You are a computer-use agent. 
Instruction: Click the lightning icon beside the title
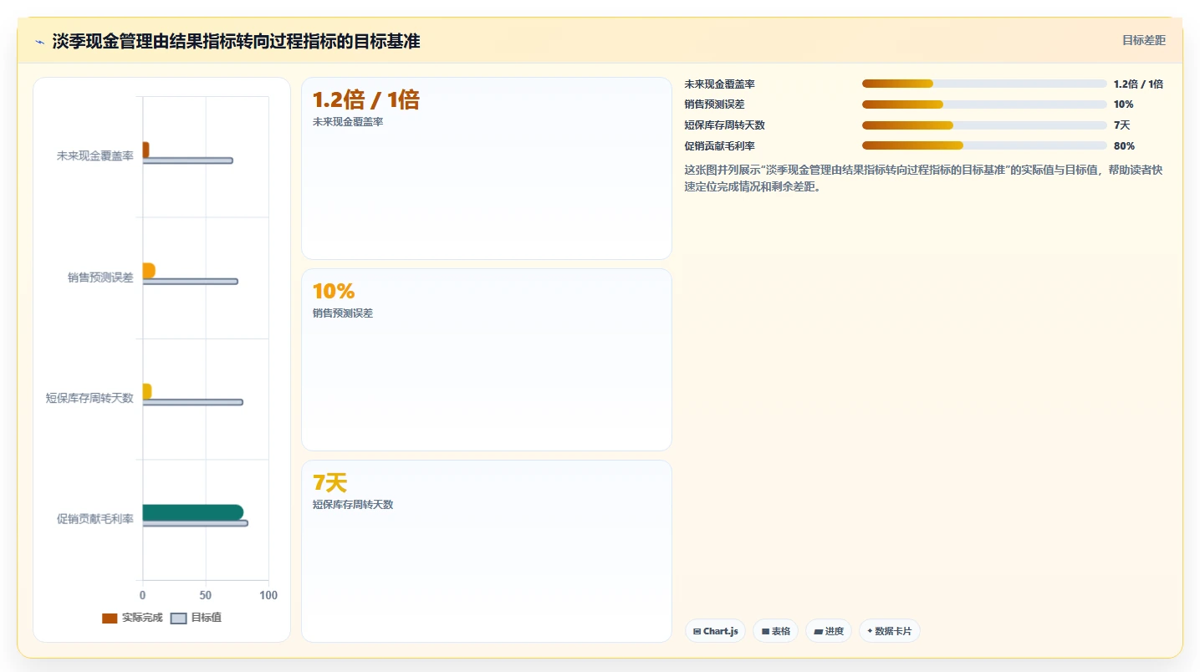[39, 42]
